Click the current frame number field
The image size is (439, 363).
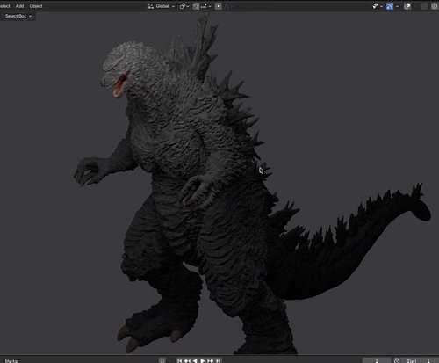377,360
